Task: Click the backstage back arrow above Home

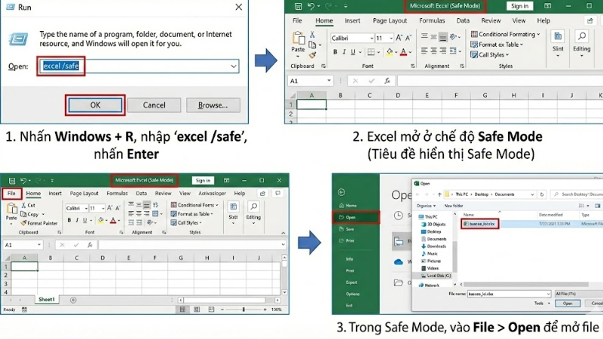Action: pyautogui.click(x=341, y=192)
